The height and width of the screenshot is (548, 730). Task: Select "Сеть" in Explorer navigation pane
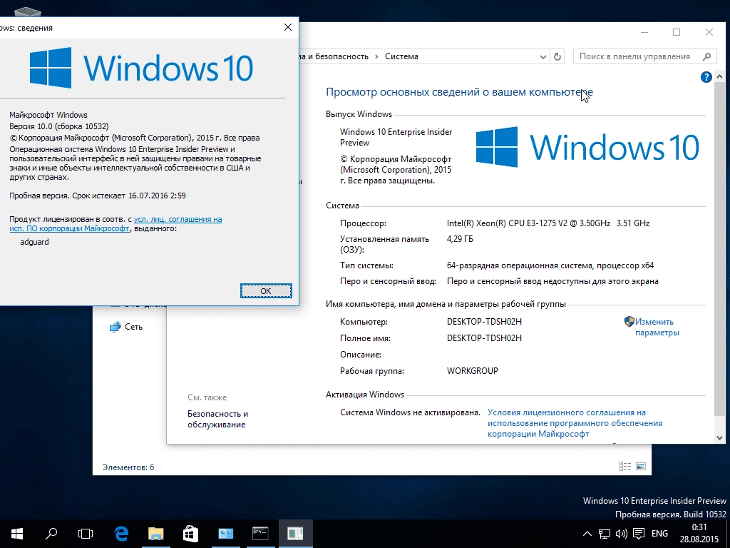pos(133,327)
